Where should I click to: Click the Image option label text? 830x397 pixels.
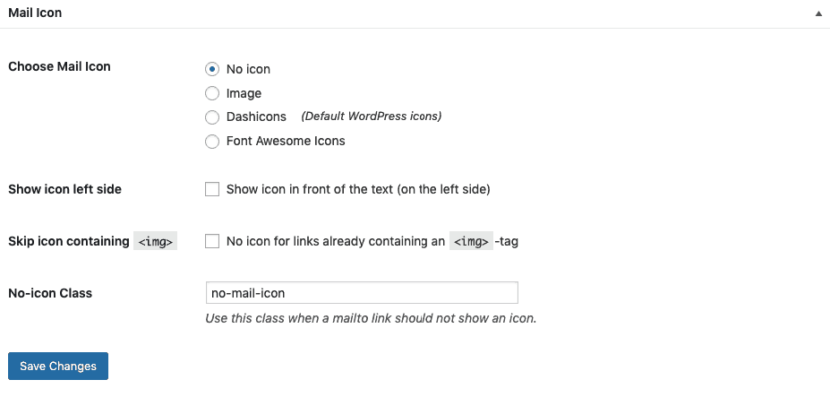coord(244,94)
